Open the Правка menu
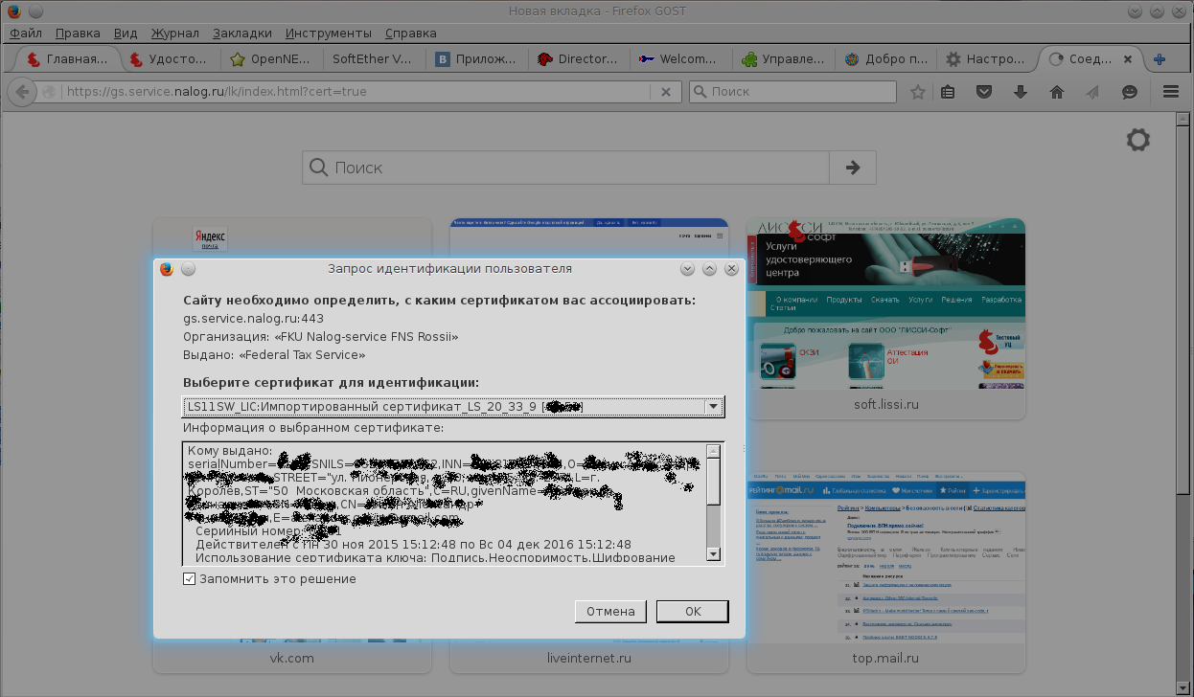This screenshot has height=697, width=1194. 78,33
